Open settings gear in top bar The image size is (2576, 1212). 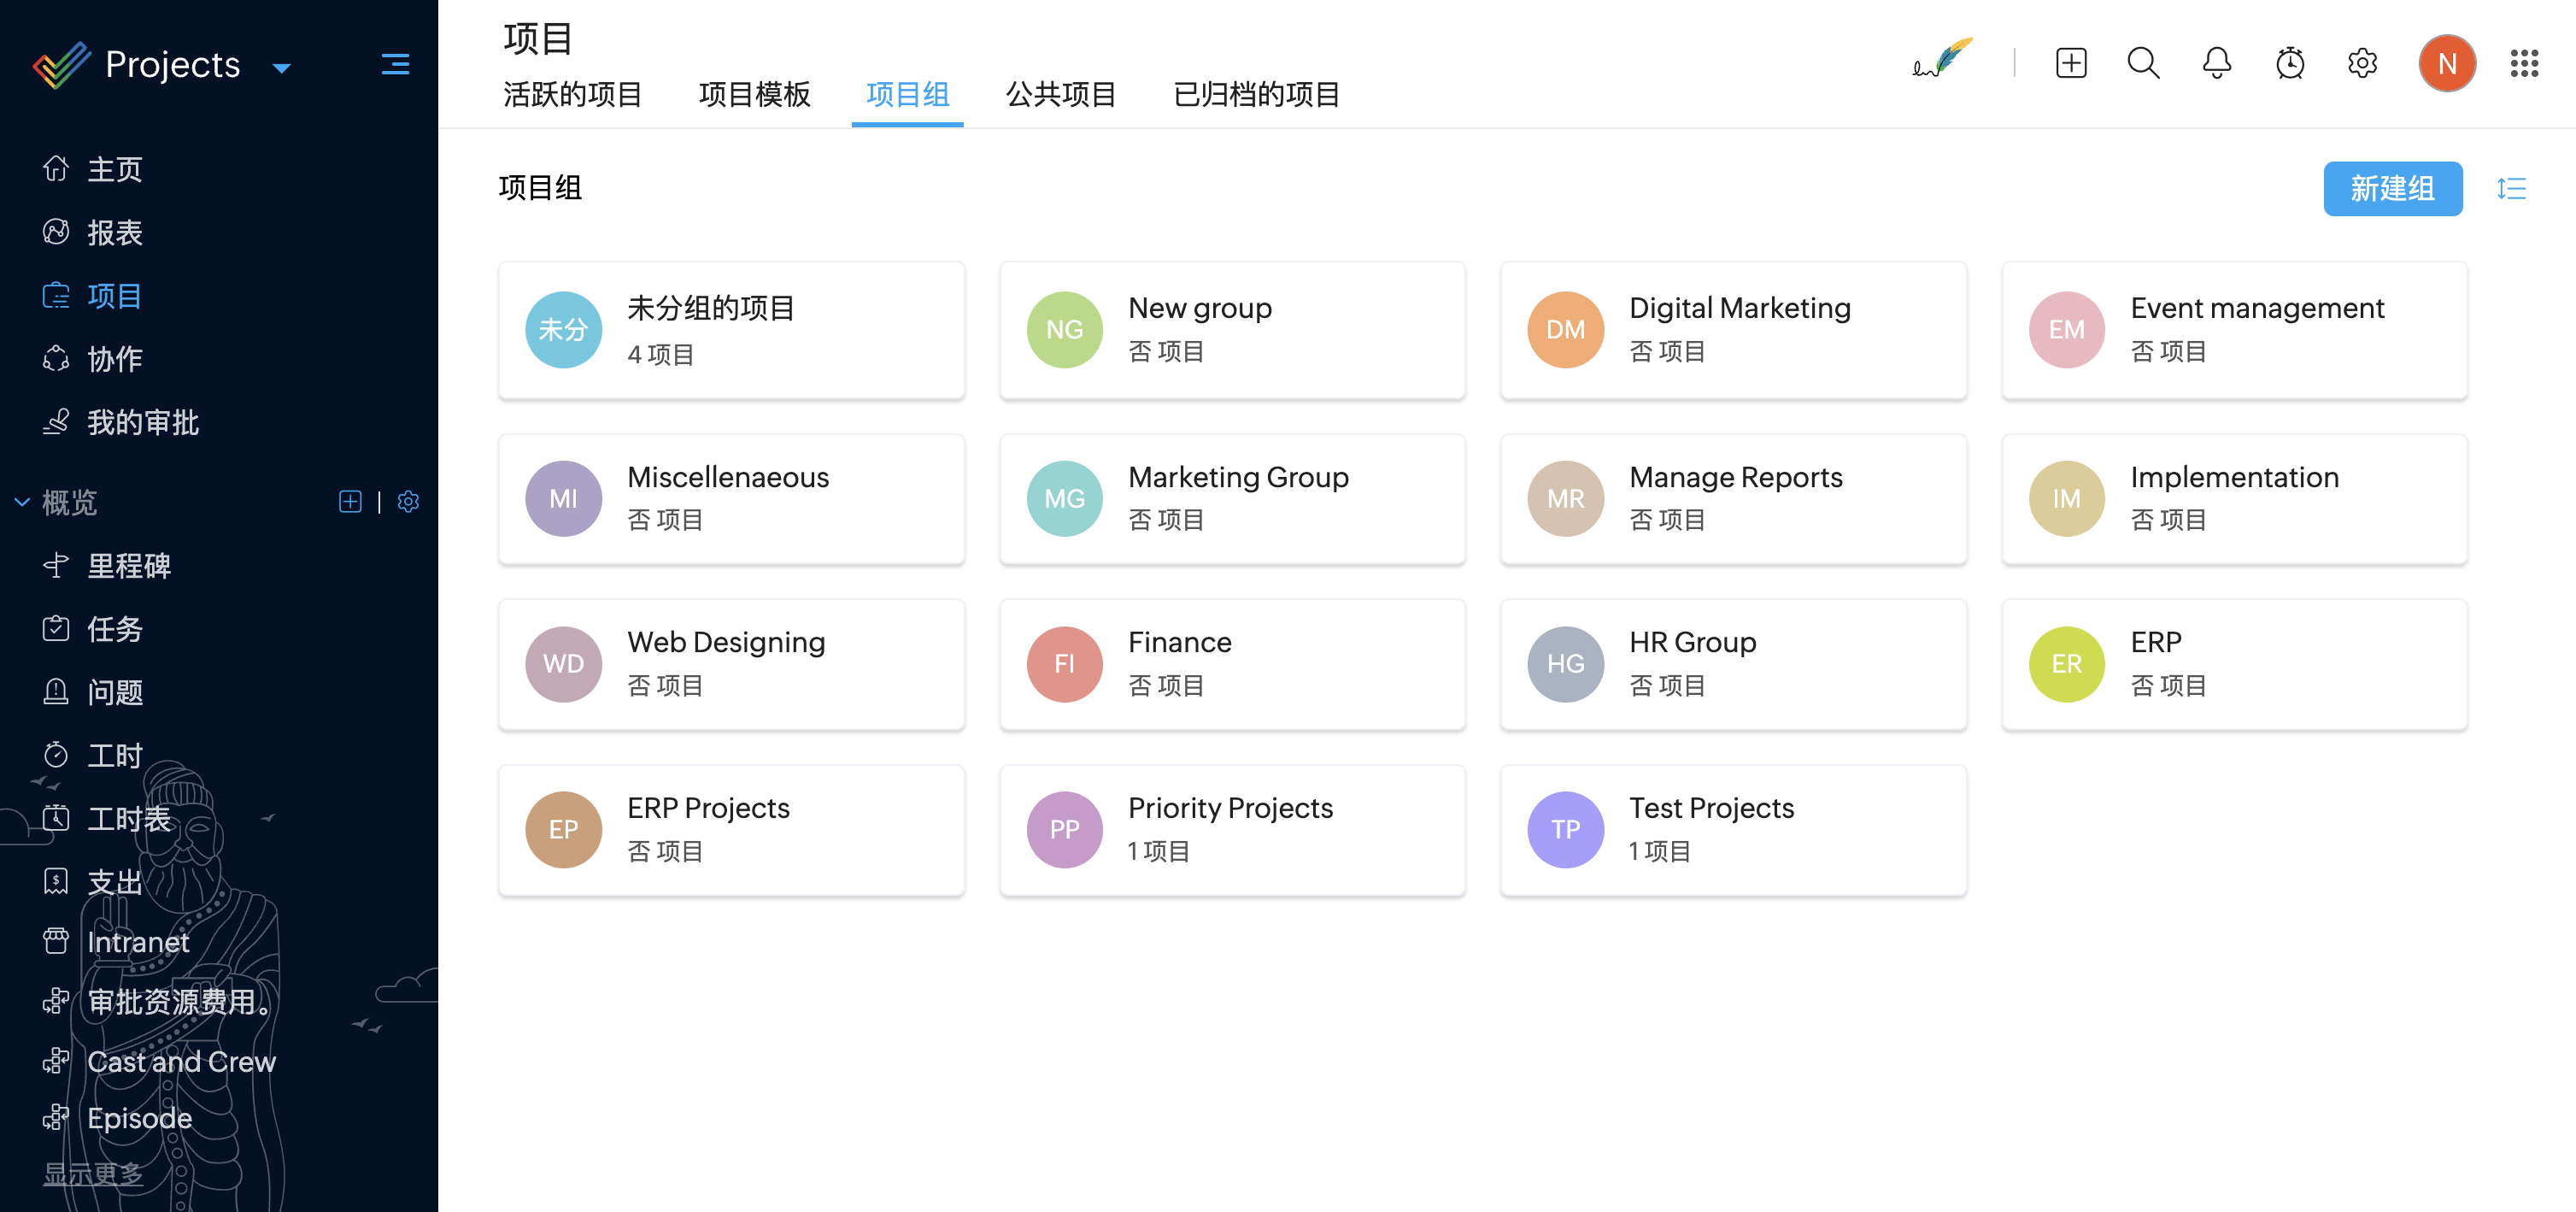2362,64
